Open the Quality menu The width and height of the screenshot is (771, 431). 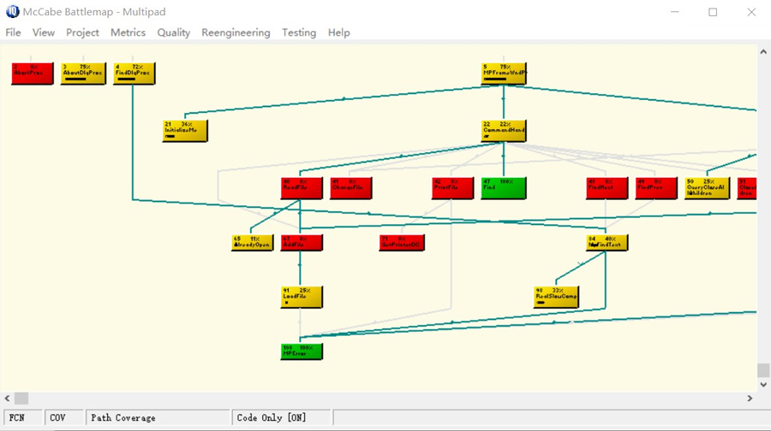174,32
